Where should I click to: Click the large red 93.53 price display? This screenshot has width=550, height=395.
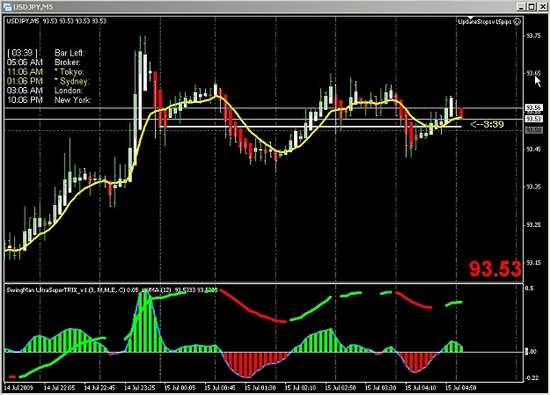coord(495,269)
